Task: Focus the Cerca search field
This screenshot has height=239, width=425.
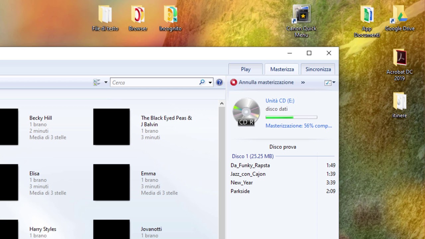Action: (x=155, y=82)
